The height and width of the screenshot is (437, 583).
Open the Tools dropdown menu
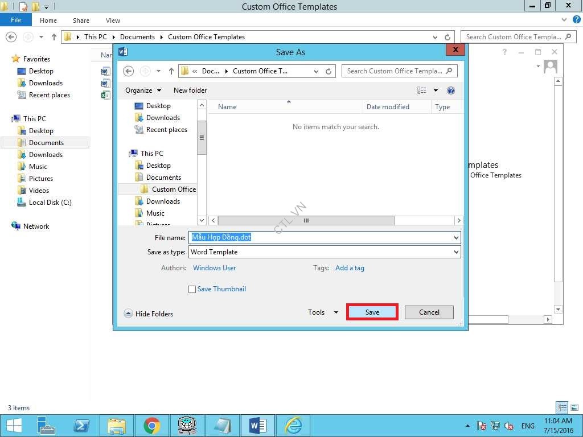(322, 312)
